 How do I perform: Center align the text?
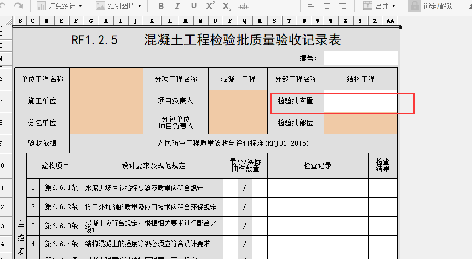point(327,6)
